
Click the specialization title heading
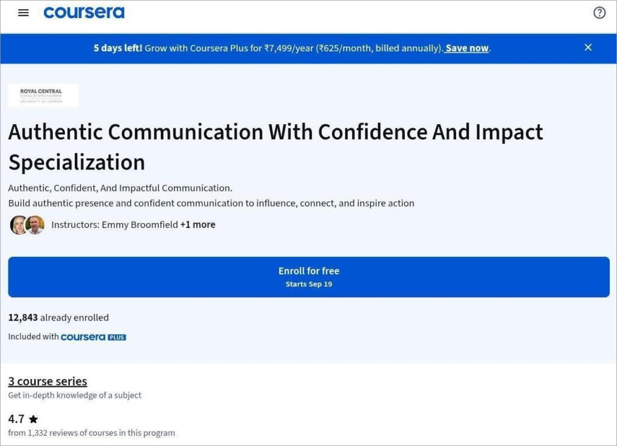[275, 147]
